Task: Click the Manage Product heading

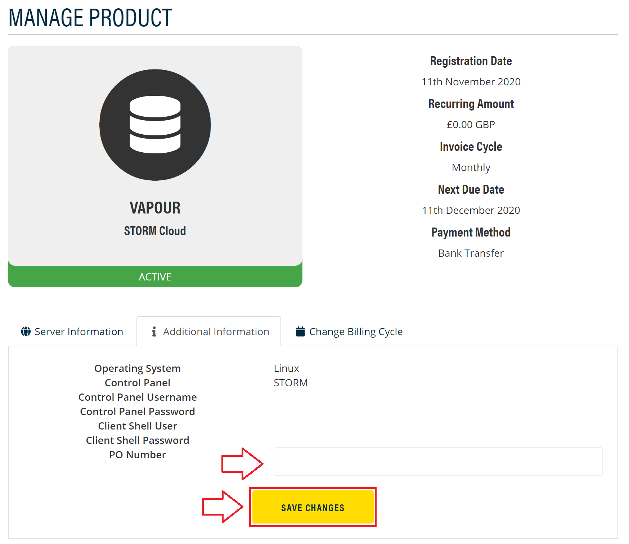Action: 90,18
